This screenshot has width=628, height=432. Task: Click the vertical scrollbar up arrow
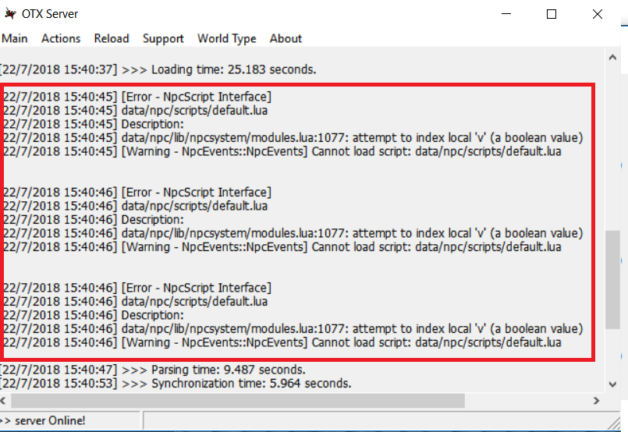point(612,57)
